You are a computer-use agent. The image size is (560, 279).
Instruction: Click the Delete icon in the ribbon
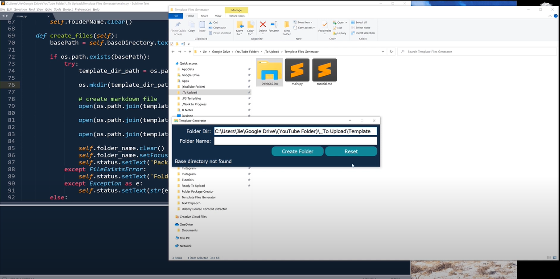[263, 26]
